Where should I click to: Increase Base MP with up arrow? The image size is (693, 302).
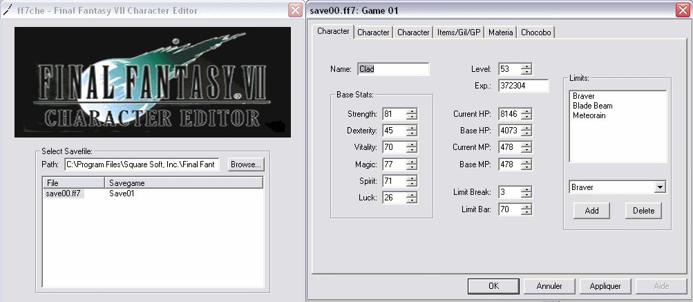(x=526, y=162)
